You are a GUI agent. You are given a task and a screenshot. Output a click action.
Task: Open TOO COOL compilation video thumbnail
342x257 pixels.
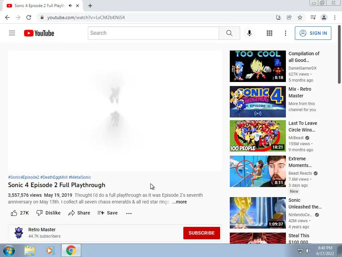click(x=258, y=66)
